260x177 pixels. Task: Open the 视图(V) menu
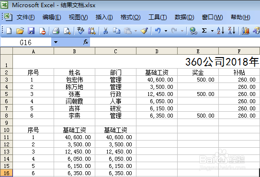click(x=78, y=17)
